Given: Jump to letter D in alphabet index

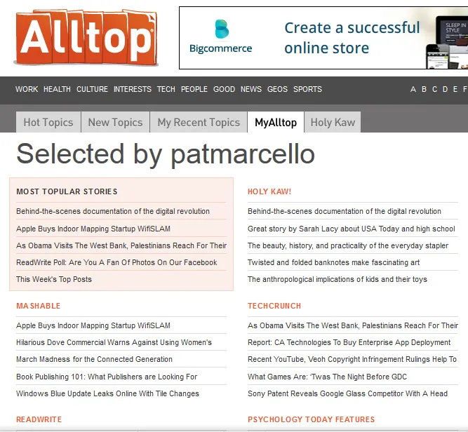Looking at the screenshot, I should point(445,89).
